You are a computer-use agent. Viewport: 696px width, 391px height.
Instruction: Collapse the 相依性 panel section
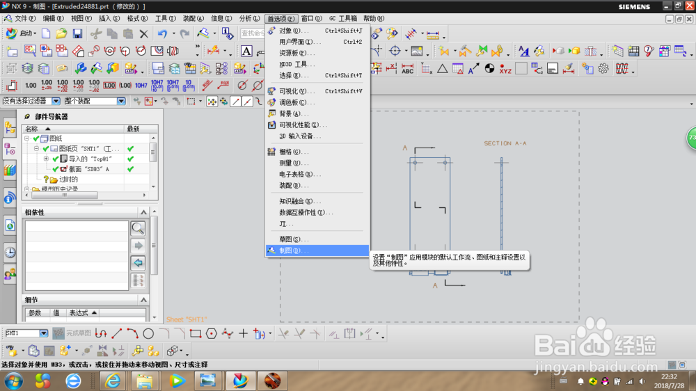point(143,212)
